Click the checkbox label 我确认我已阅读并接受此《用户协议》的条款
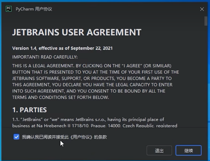The height and width of the screenshot is (161, 210). click(64, 137)
